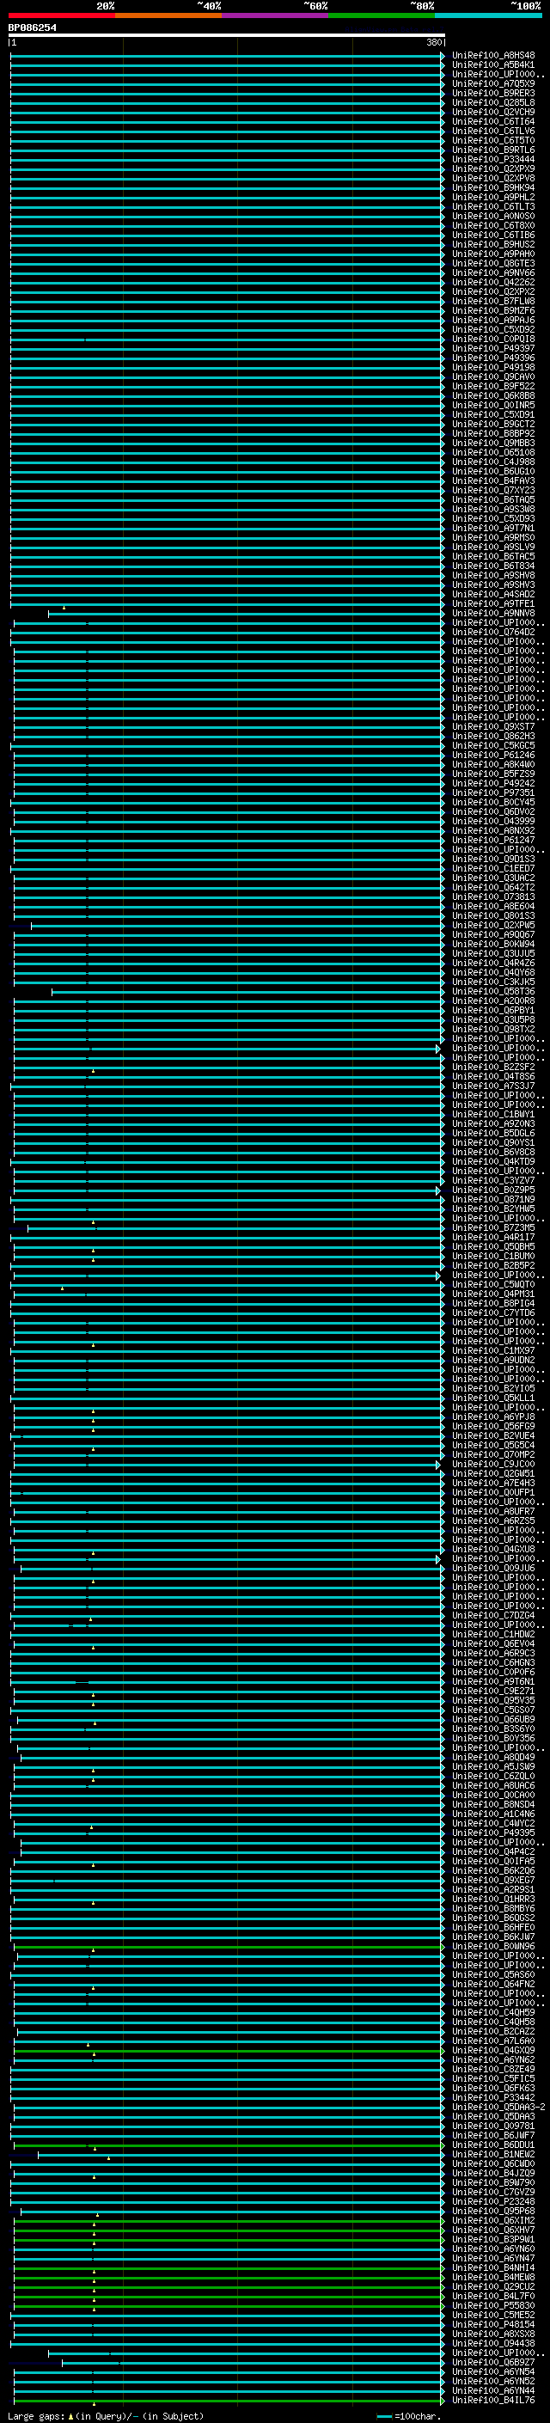Select hit label UniRef100_Q6XIM2

click(x=493, y=2221)
